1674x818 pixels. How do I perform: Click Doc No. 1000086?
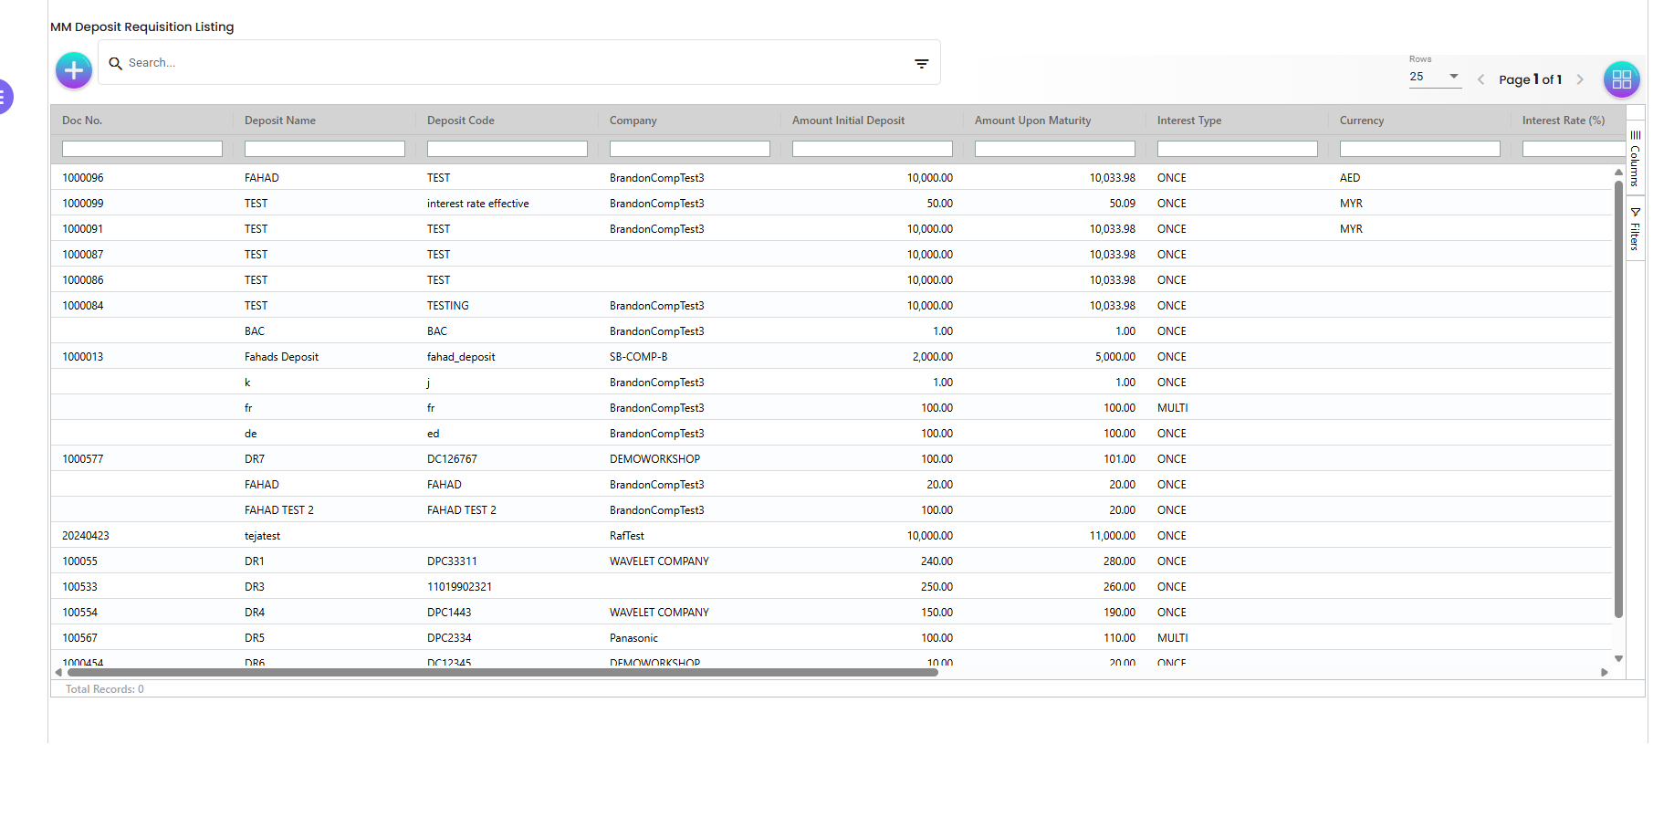[83, 280]
